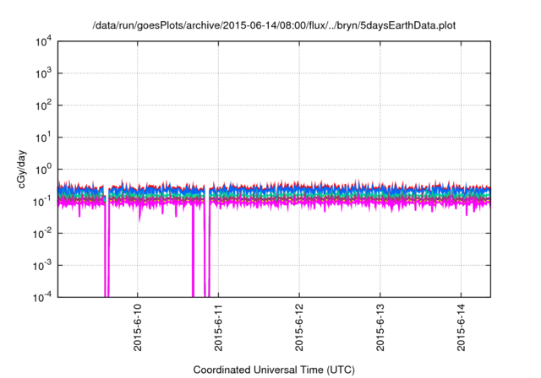
Task: Click the y-axis label cGy/day
Action: (21, 169)
